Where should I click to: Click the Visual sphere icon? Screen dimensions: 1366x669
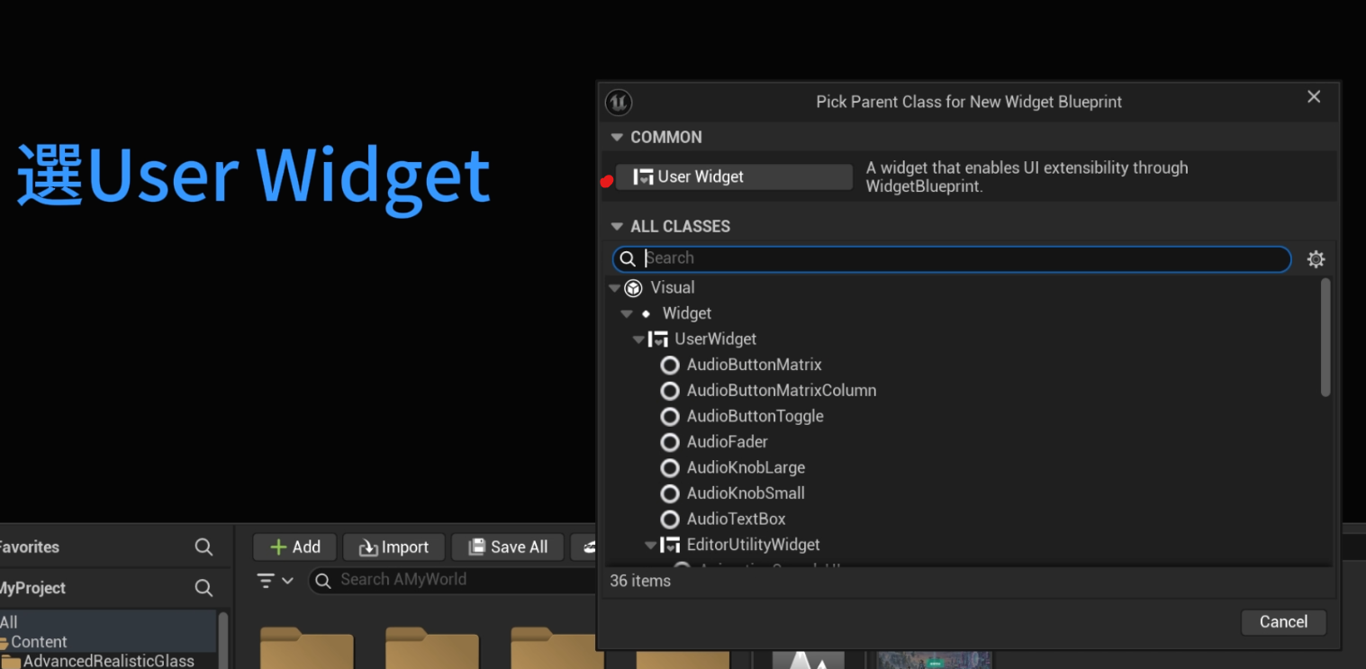[633, 288]
